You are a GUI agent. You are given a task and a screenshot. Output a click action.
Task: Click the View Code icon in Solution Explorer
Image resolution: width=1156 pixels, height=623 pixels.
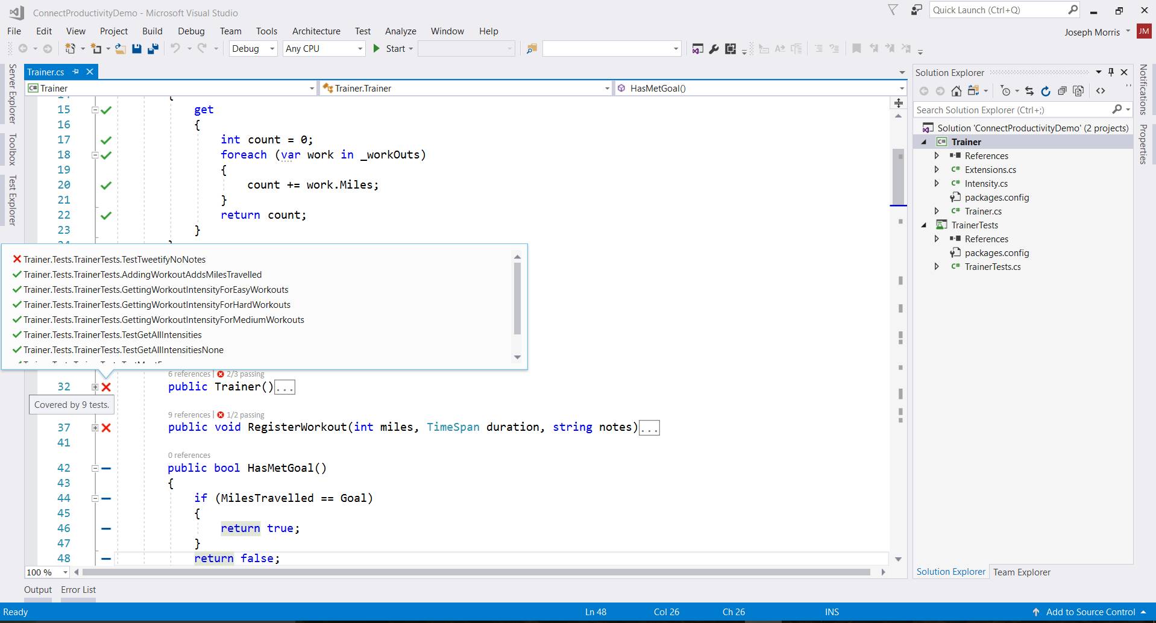[x=1101, y=90]
